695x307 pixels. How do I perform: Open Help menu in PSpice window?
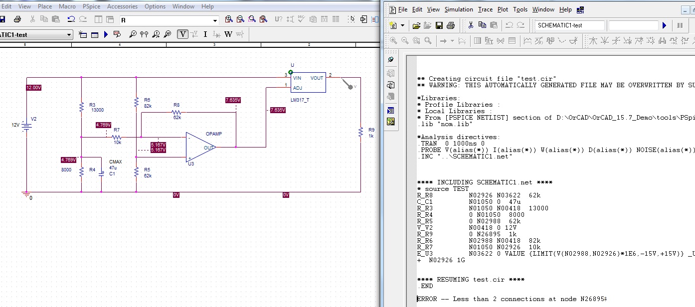click(x=565, y=9)
